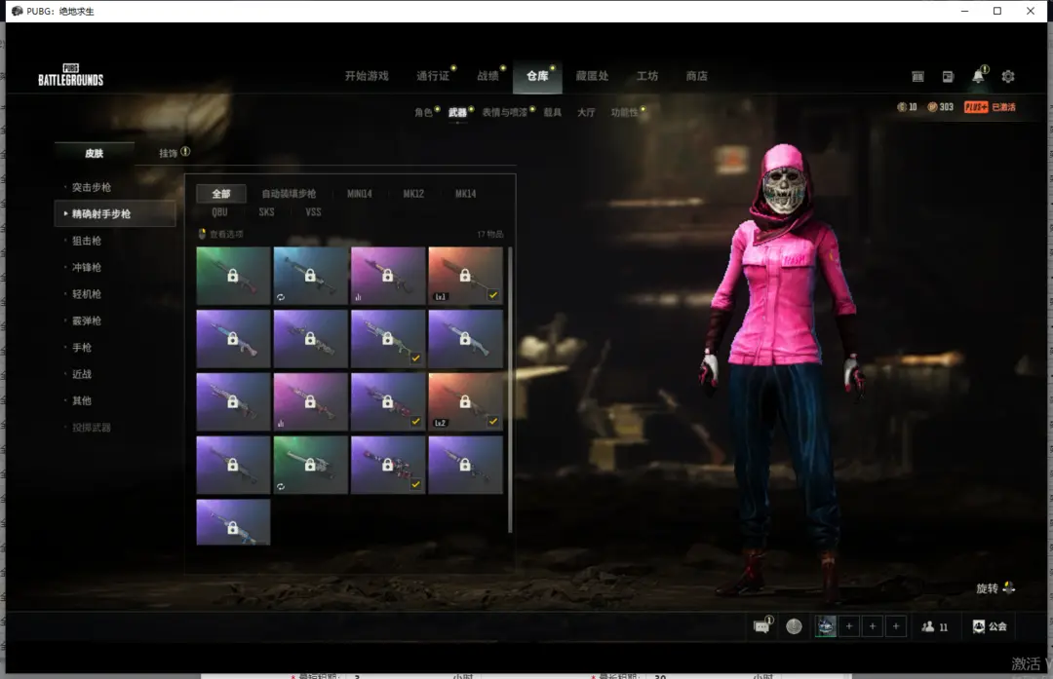Expand the 轻机枪 category
Viewport: 1053px width, 679px height.
(x=87, y=294)
